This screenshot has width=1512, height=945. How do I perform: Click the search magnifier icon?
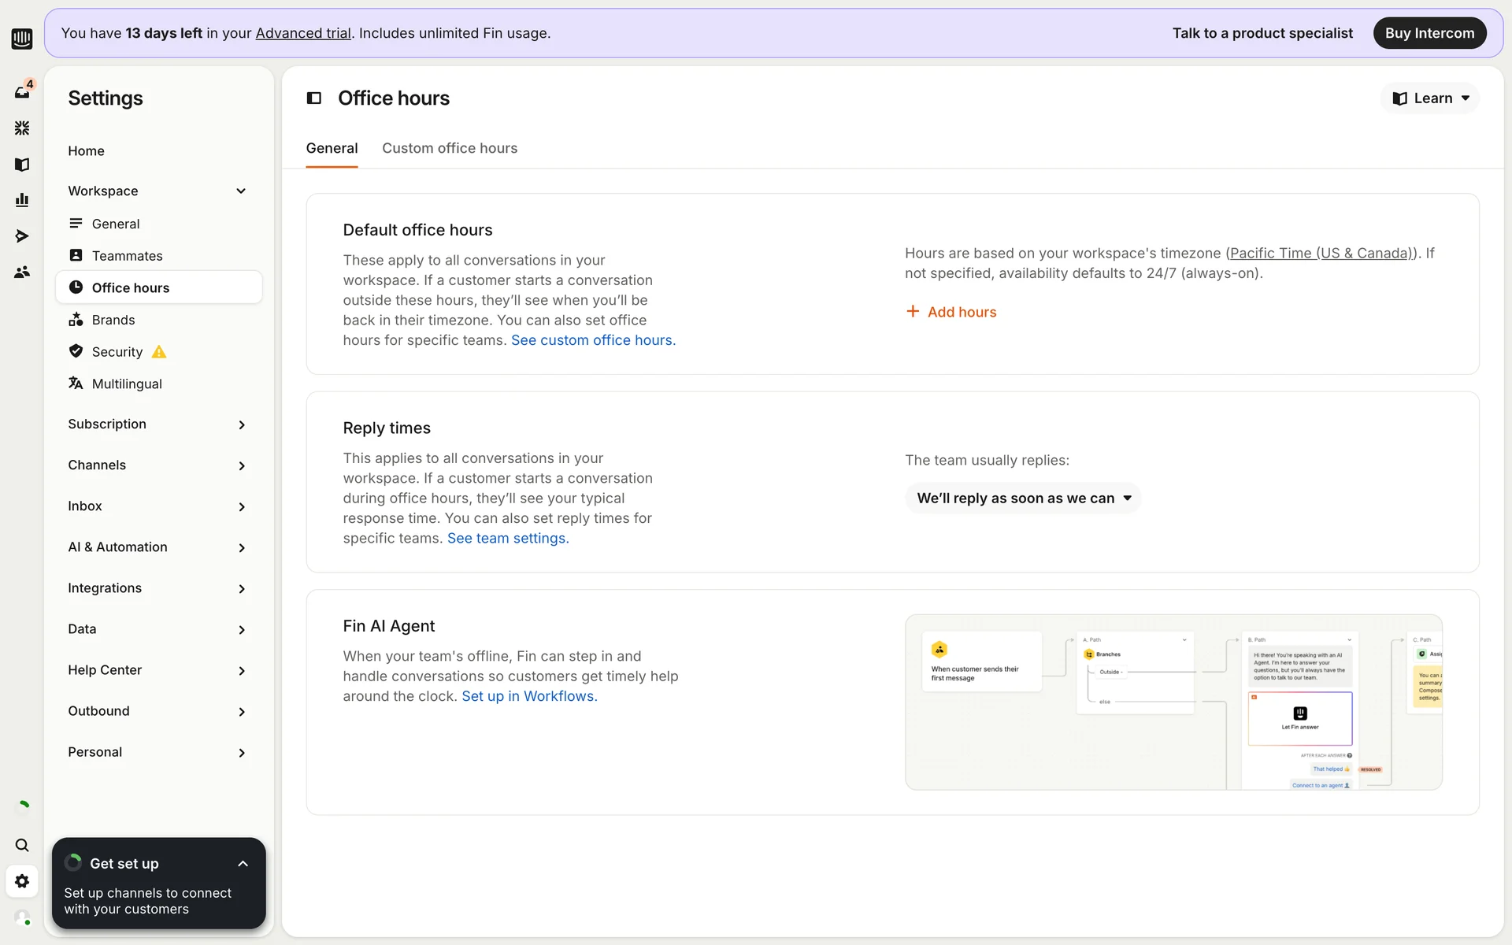[22, 845]
